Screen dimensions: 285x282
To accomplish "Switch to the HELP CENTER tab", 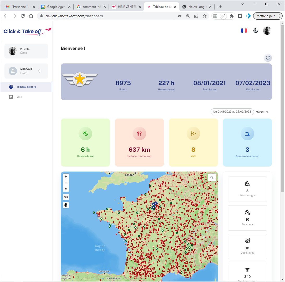I will [126, 7].
